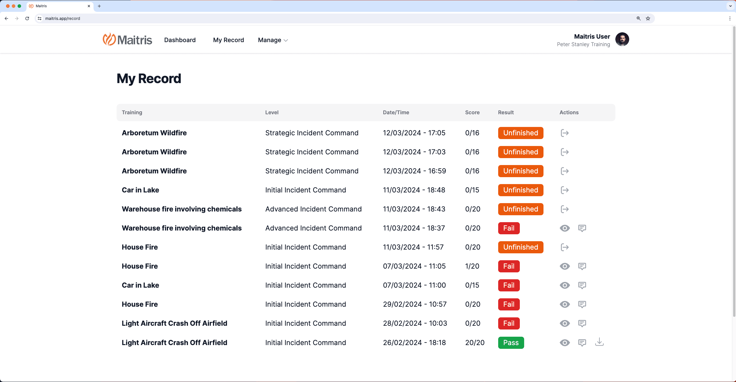
Task: Open Chrome three-dot menu
Action: [x=730, y=18]
